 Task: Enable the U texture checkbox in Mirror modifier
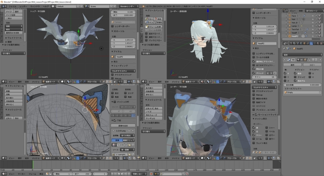point(310,73)
